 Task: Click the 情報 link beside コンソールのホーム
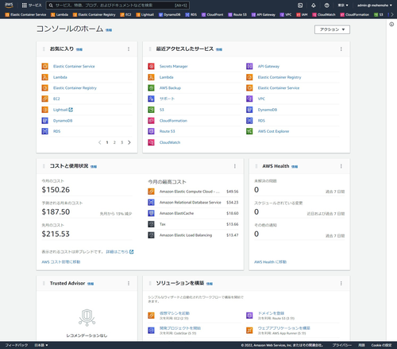(109, 30)
